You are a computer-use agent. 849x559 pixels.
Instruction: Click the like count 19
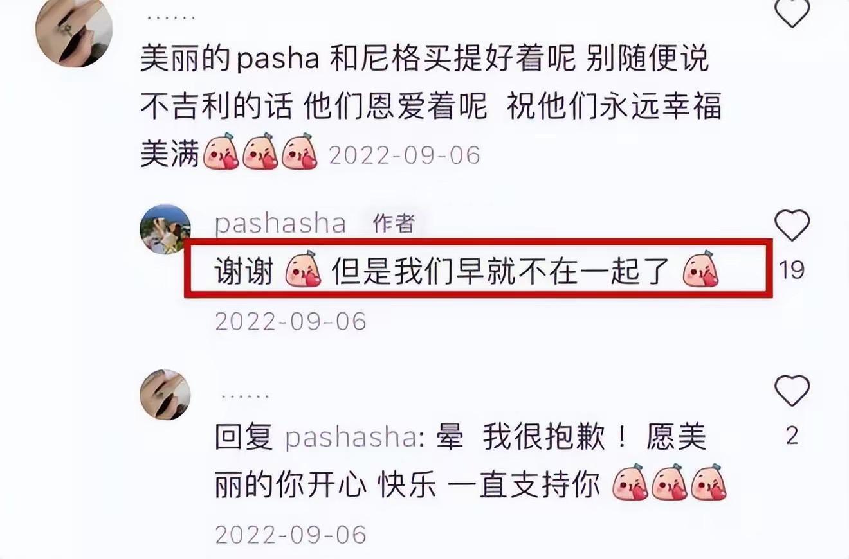pos(792,269)
